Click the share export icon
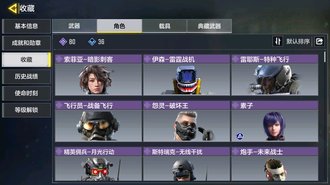 pos(319,41)
